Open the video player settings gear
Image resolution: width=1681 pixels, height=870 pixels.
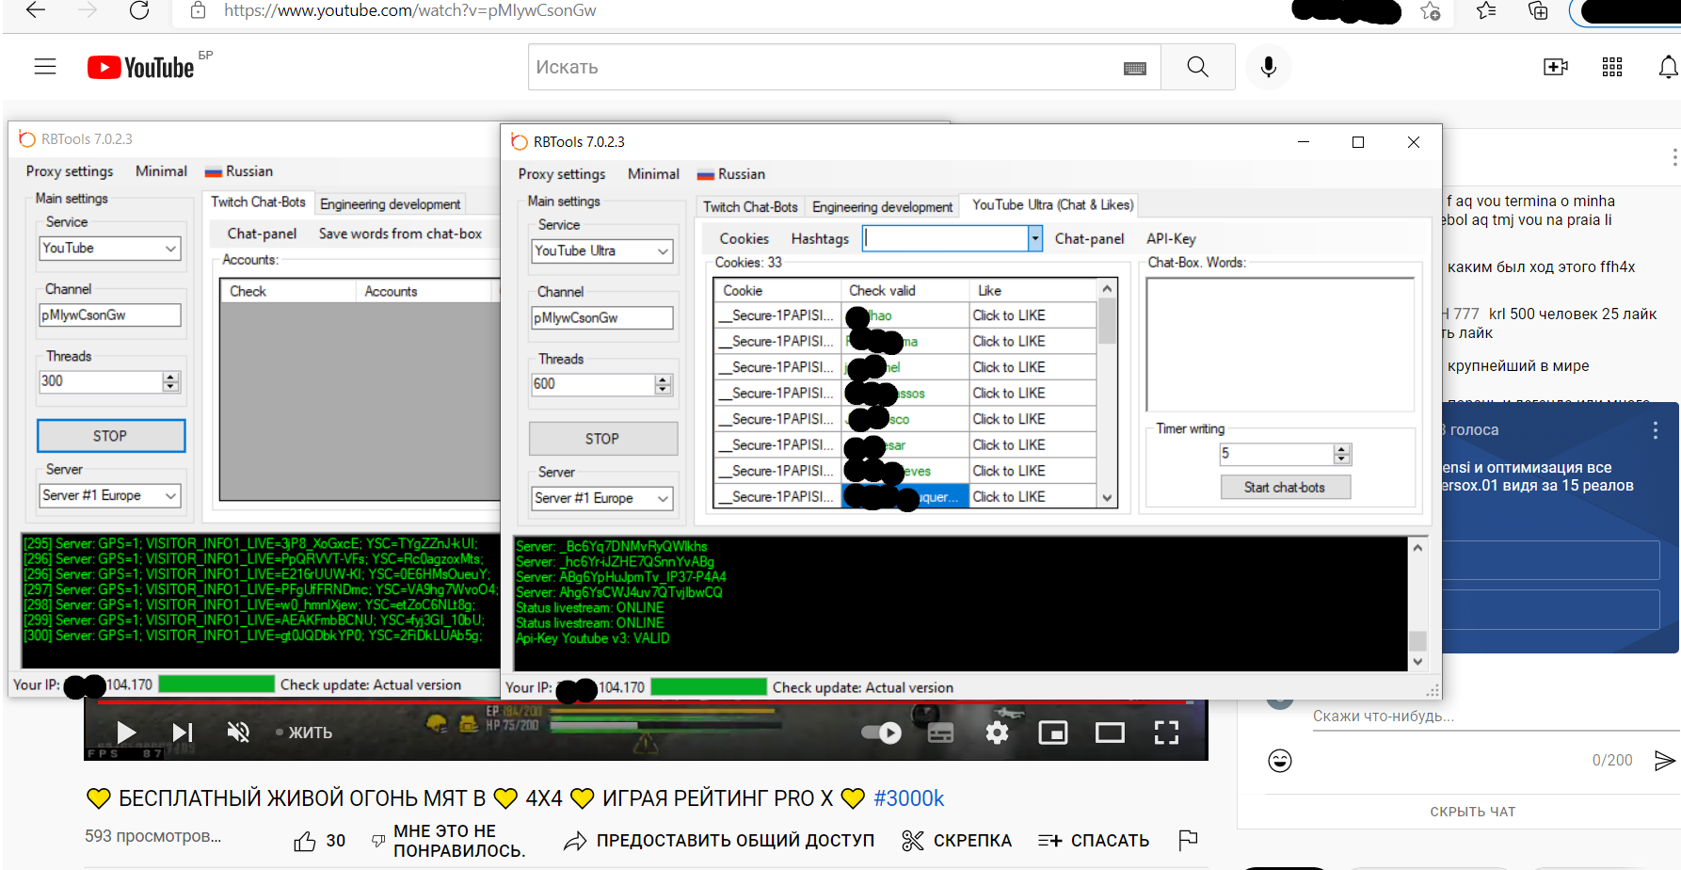coord(997,733)
